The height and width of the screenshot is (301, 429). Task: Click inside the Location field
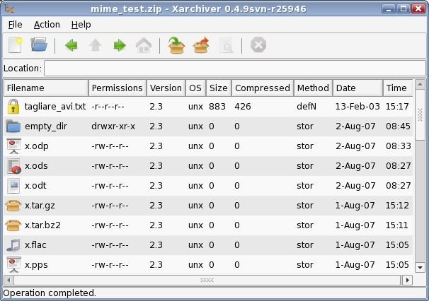[x=235, y=69]
